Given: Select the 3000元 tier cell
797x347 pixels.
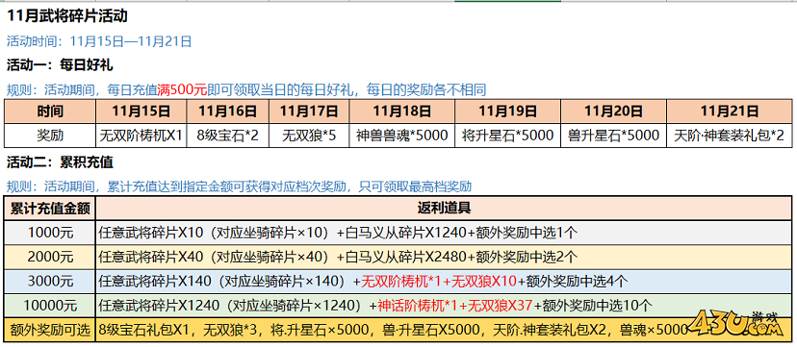Looking at the screenshot, I should tap(50, 282).
